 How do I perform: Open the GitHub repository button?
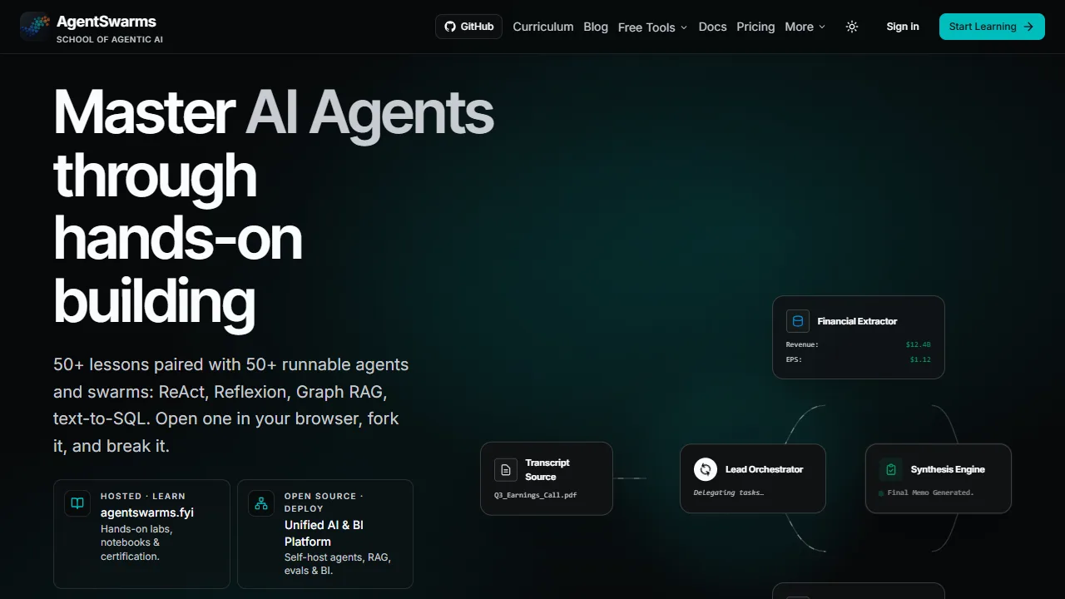pos(468,27)
